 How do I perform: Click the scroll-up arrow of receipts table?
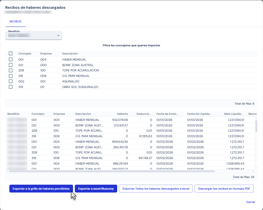click(256, 118)
